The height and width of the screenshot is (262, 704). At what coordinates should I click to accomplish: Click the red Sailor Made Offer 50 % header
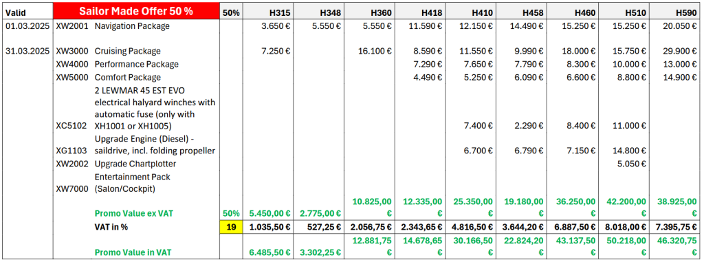tap(136, 12)
